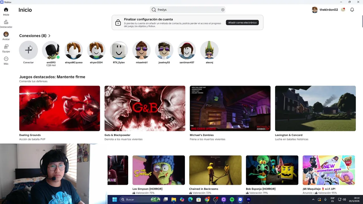
Task: Click the ESP language indicator
Action: click(332, 199)
